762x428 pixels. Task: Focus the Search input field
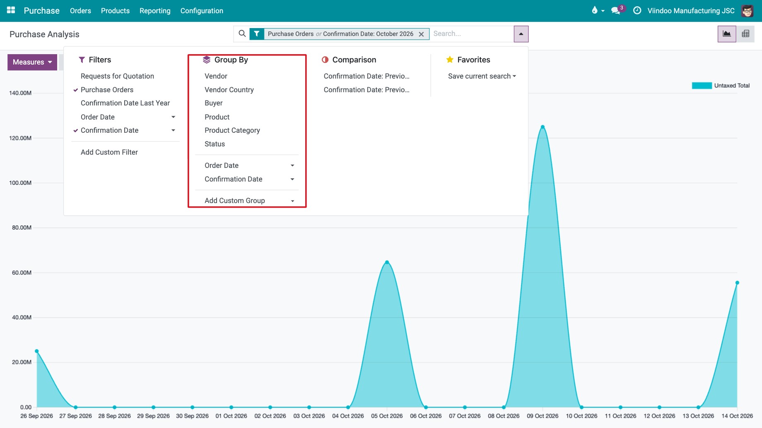(471, 34)
